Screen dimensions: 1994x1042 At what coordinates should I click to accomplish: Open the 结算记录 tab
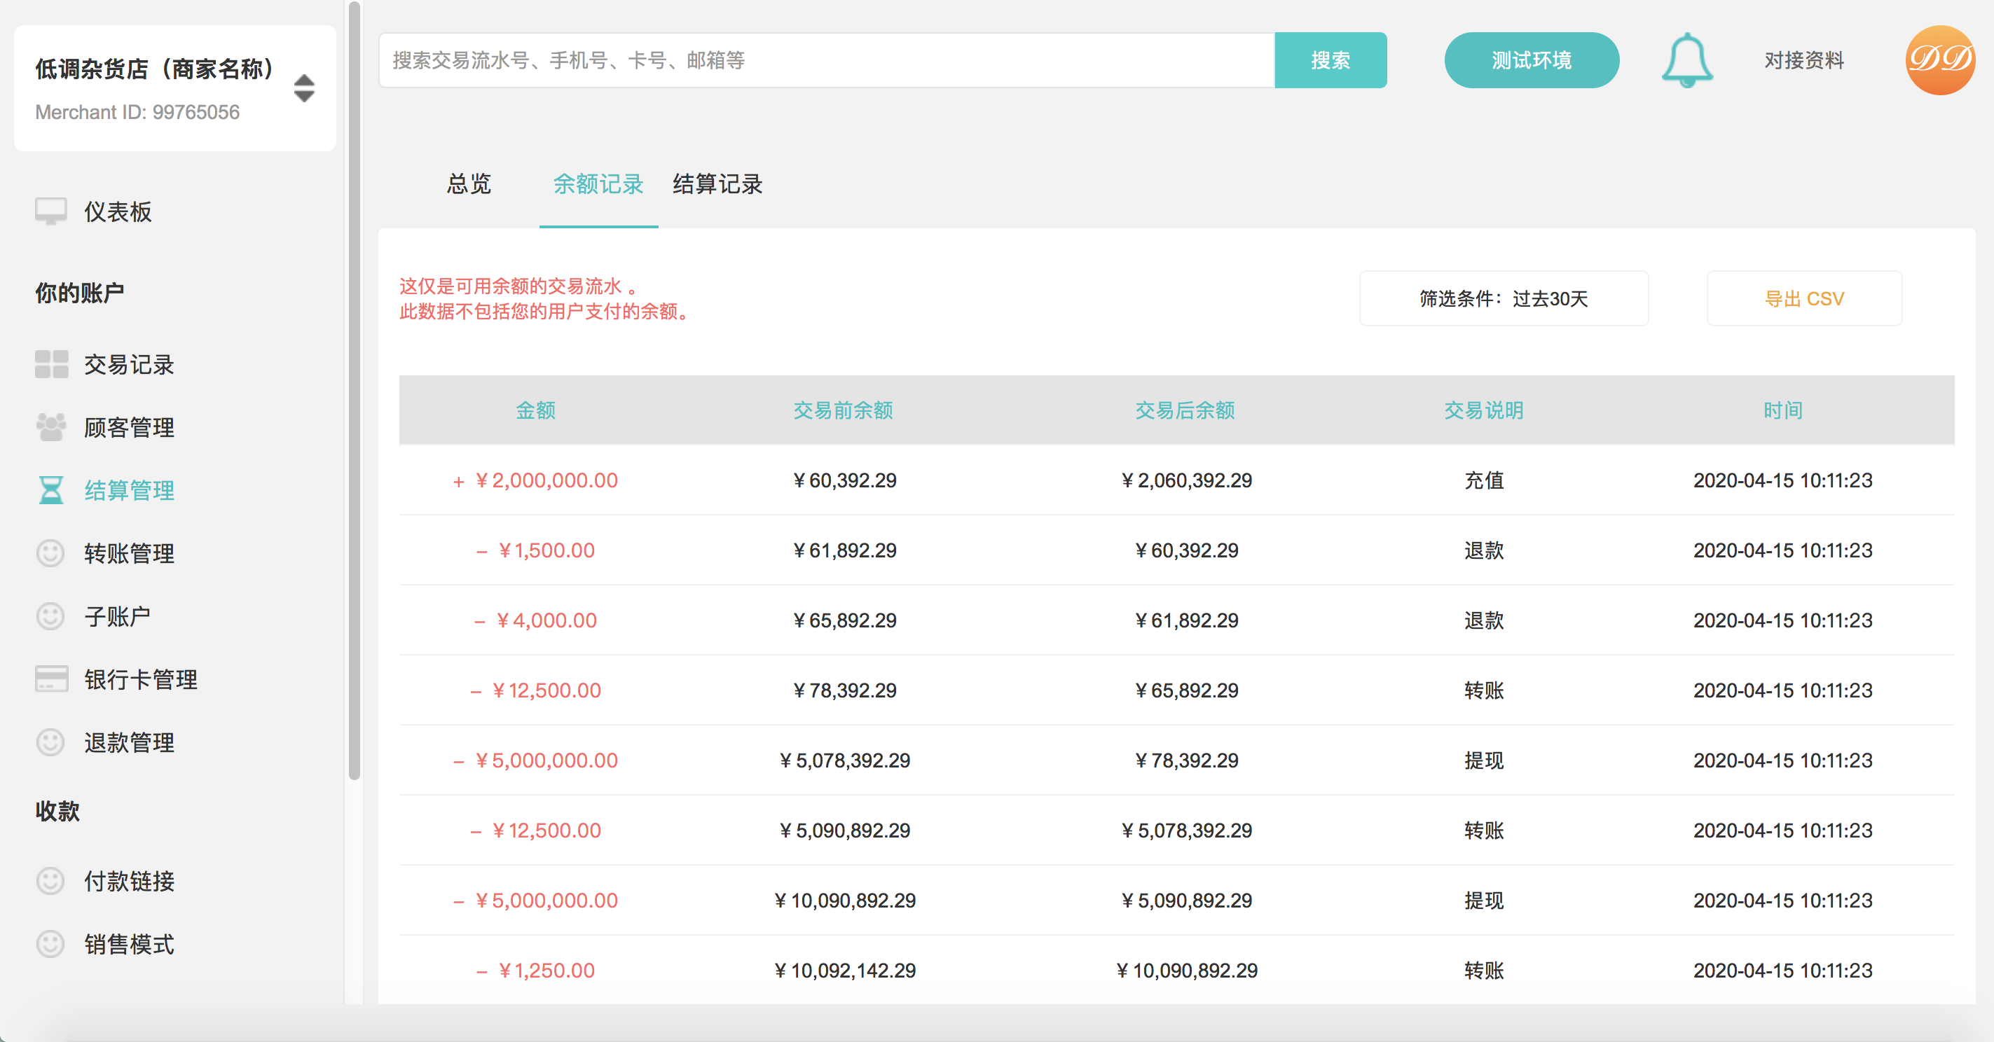[717, 183]
